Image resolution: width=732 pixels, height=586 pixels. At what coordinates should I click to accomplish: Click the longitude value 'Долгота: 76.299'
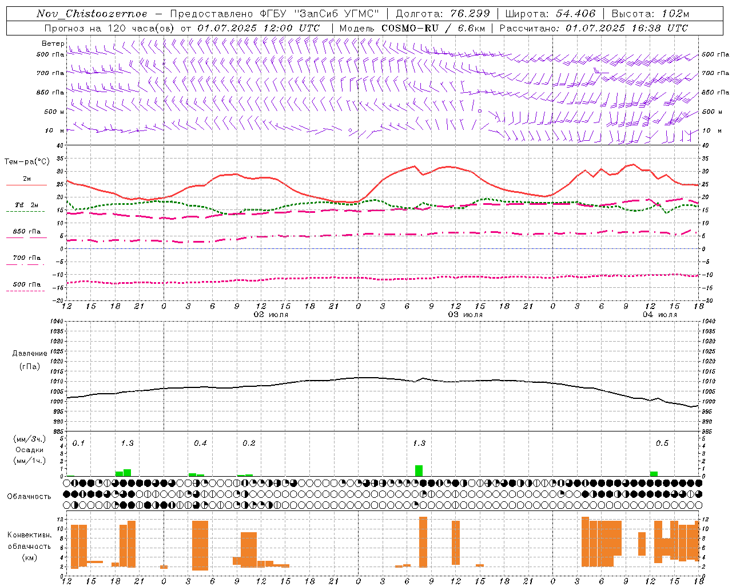point(443,14)
